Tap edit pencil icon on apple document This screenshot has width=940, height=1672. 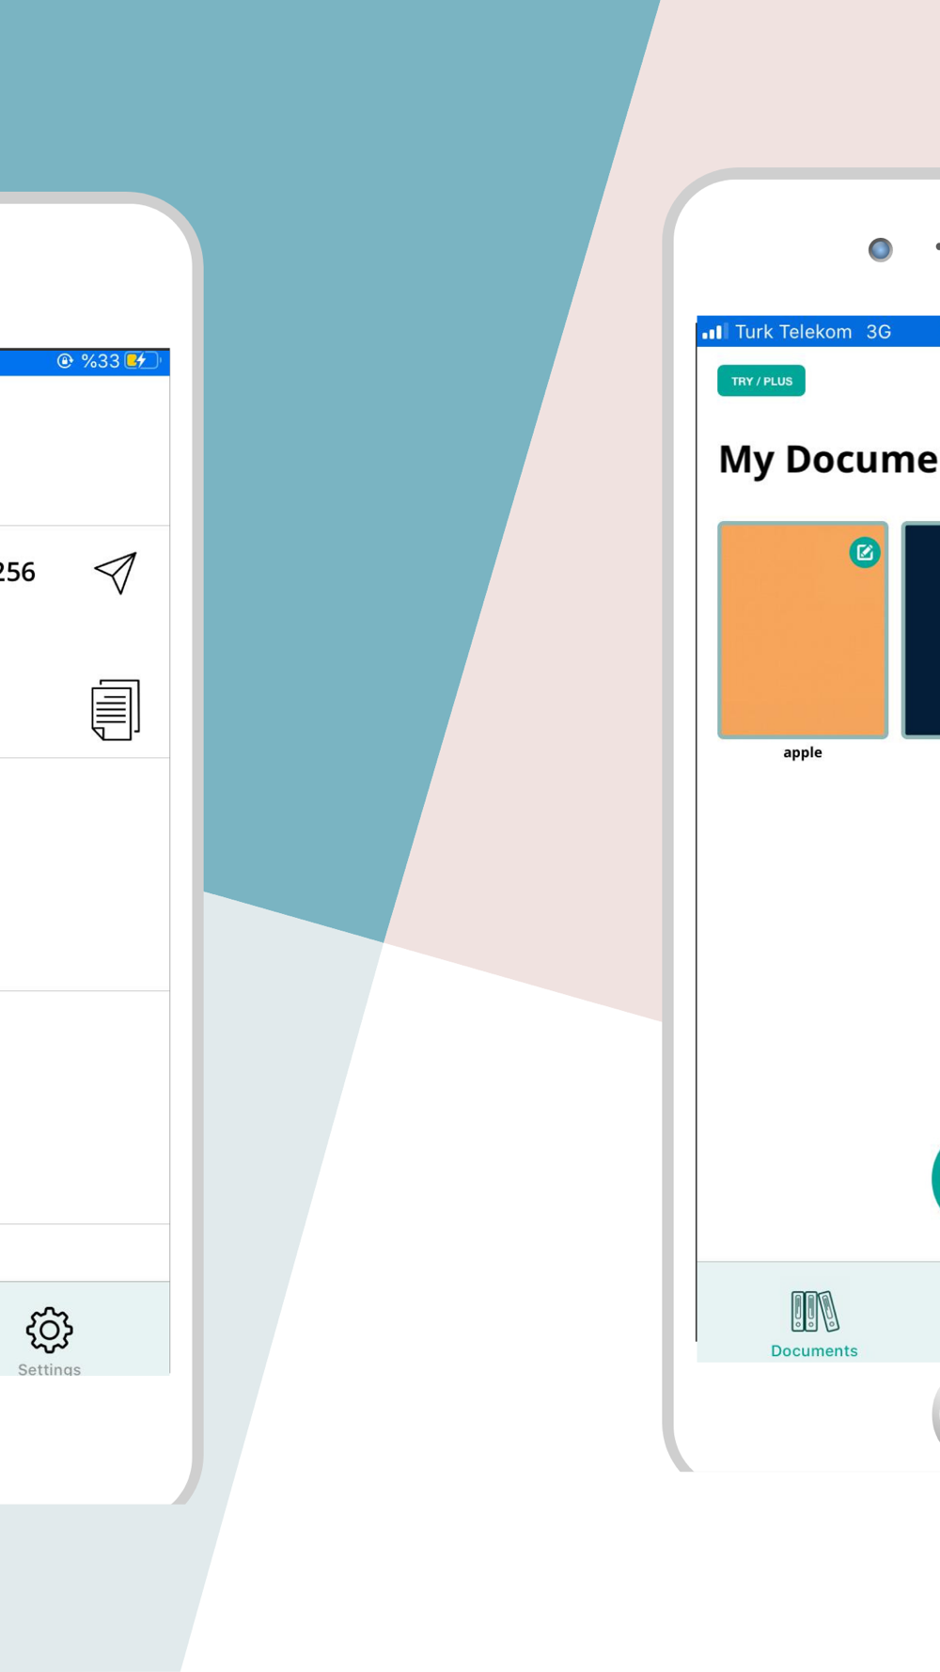tap(865, 552)
